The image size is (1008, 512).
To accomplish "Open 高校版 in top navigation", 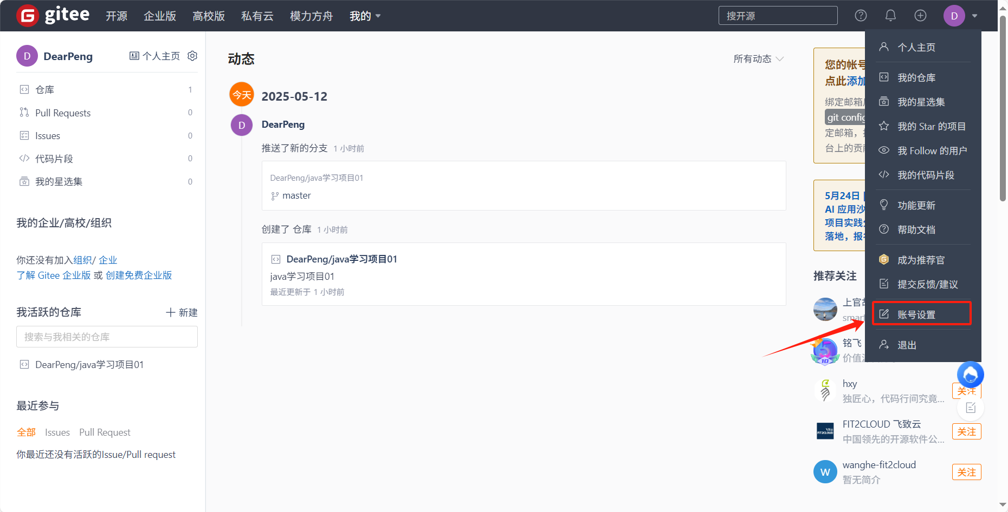I will click(209, 16).
